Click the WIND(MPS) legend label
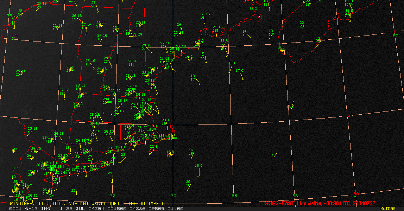This screenshot has height=211, width=404. point(22,204)
